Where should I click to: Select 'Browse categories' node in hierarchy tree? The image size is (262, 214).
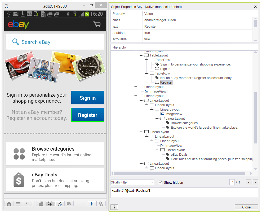click(x=184, y=123)
